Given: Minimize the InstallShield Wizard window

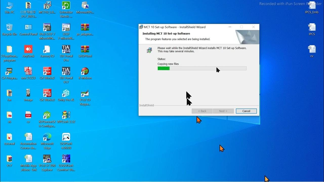Looking at the screenshot, I should [x=230, y=27].
